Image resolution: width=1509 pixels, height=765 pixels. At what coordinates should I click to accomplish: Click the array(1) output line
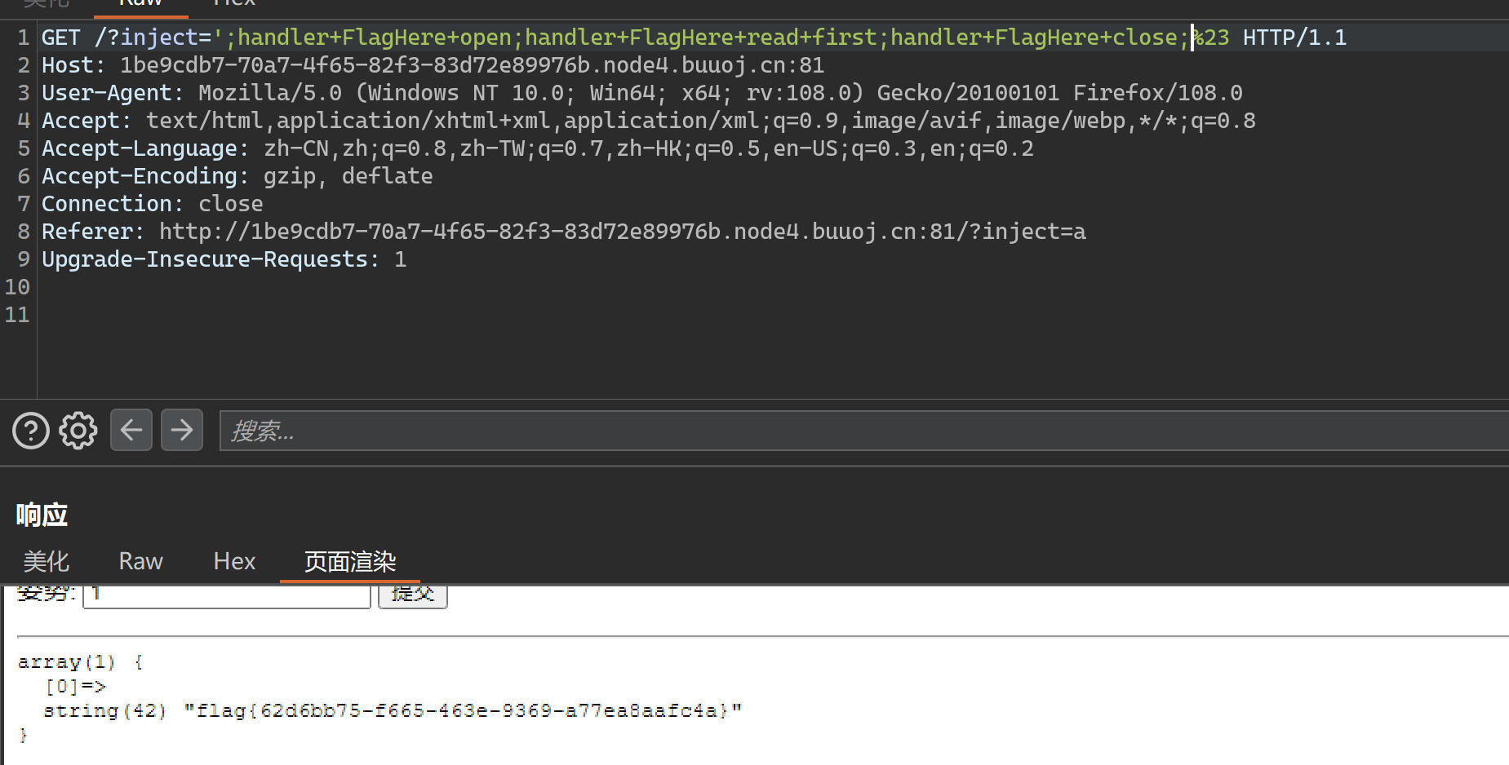[80, 661]
